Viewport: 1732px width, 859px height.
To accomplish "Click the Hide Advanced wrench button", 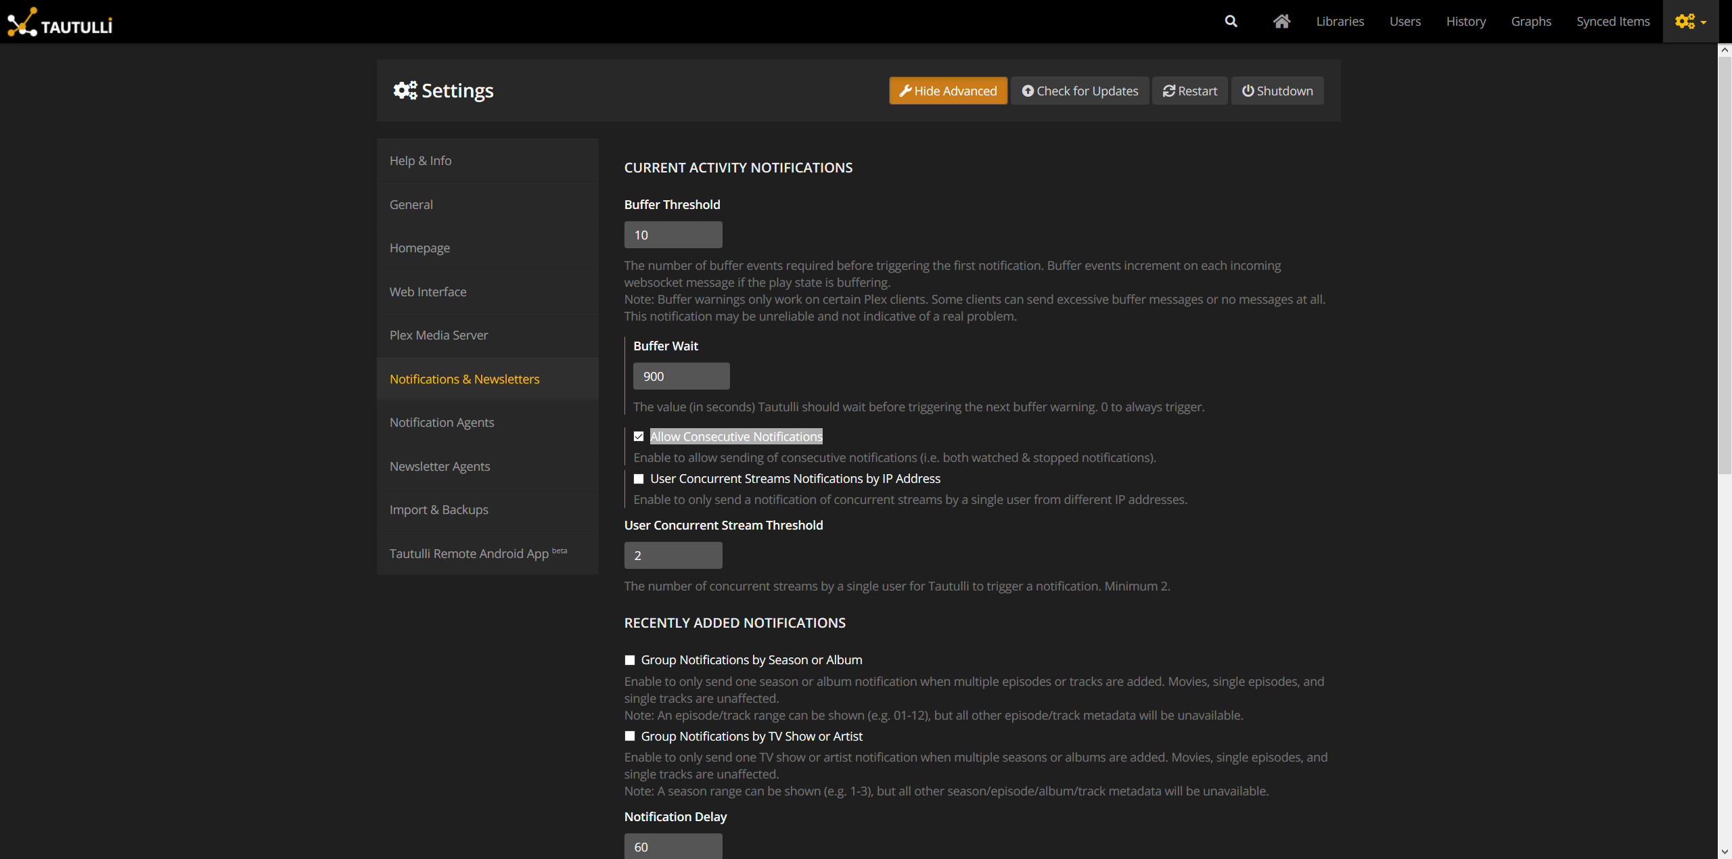I will pyautogui.click(x=948, y=91).
